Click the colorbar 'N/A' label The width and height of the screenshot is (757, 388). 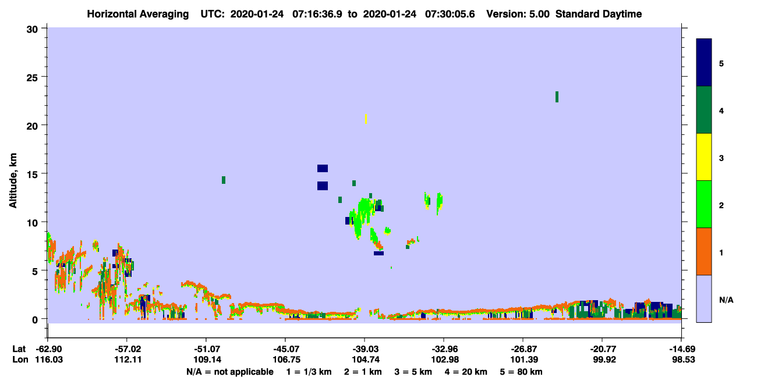coord(726,300)
